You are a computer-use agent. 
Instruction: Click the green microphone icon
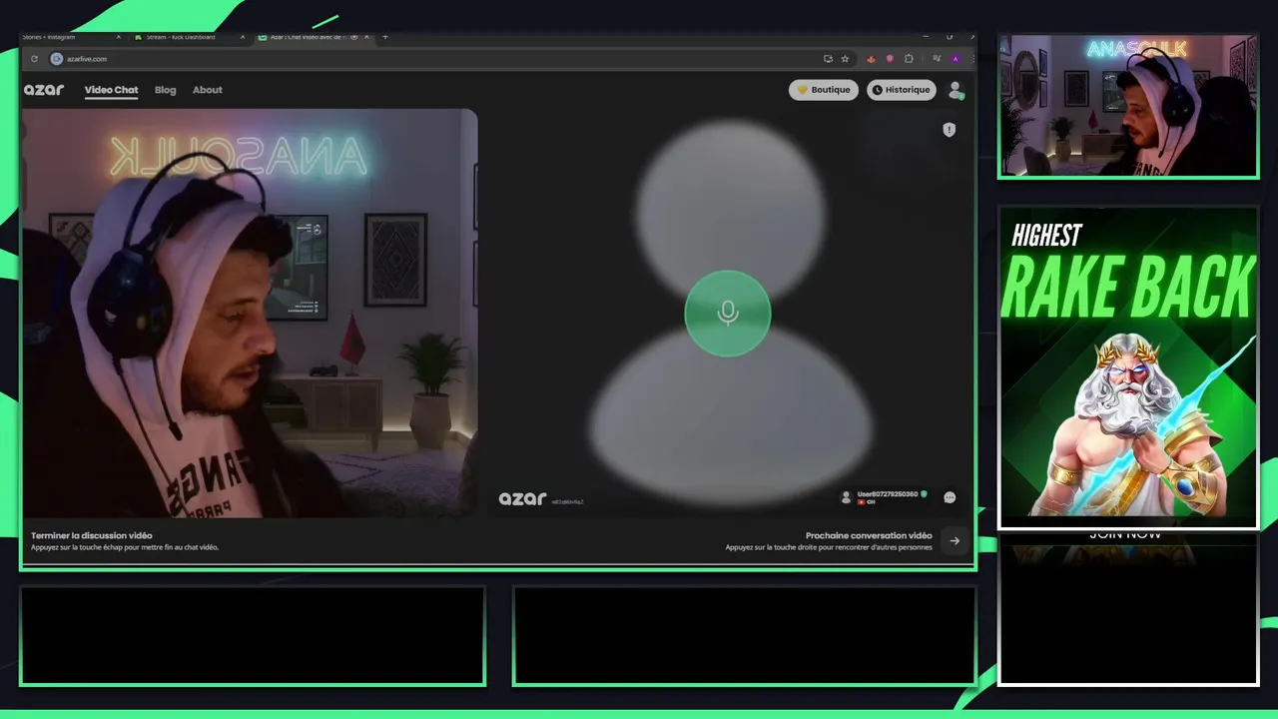728,314
